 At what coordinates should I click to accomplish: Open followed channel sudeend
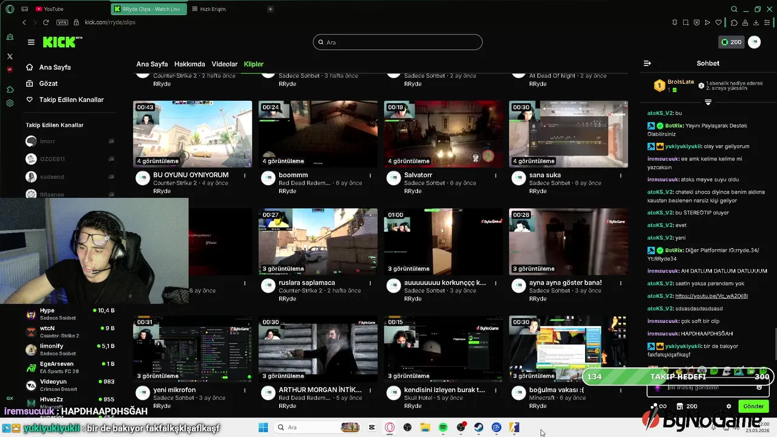(70, 177)
